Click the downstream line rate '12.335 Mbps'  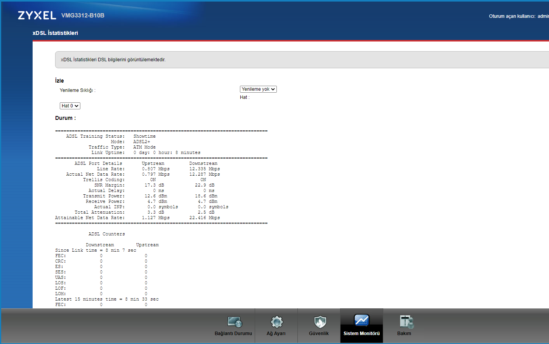point(205,169)
